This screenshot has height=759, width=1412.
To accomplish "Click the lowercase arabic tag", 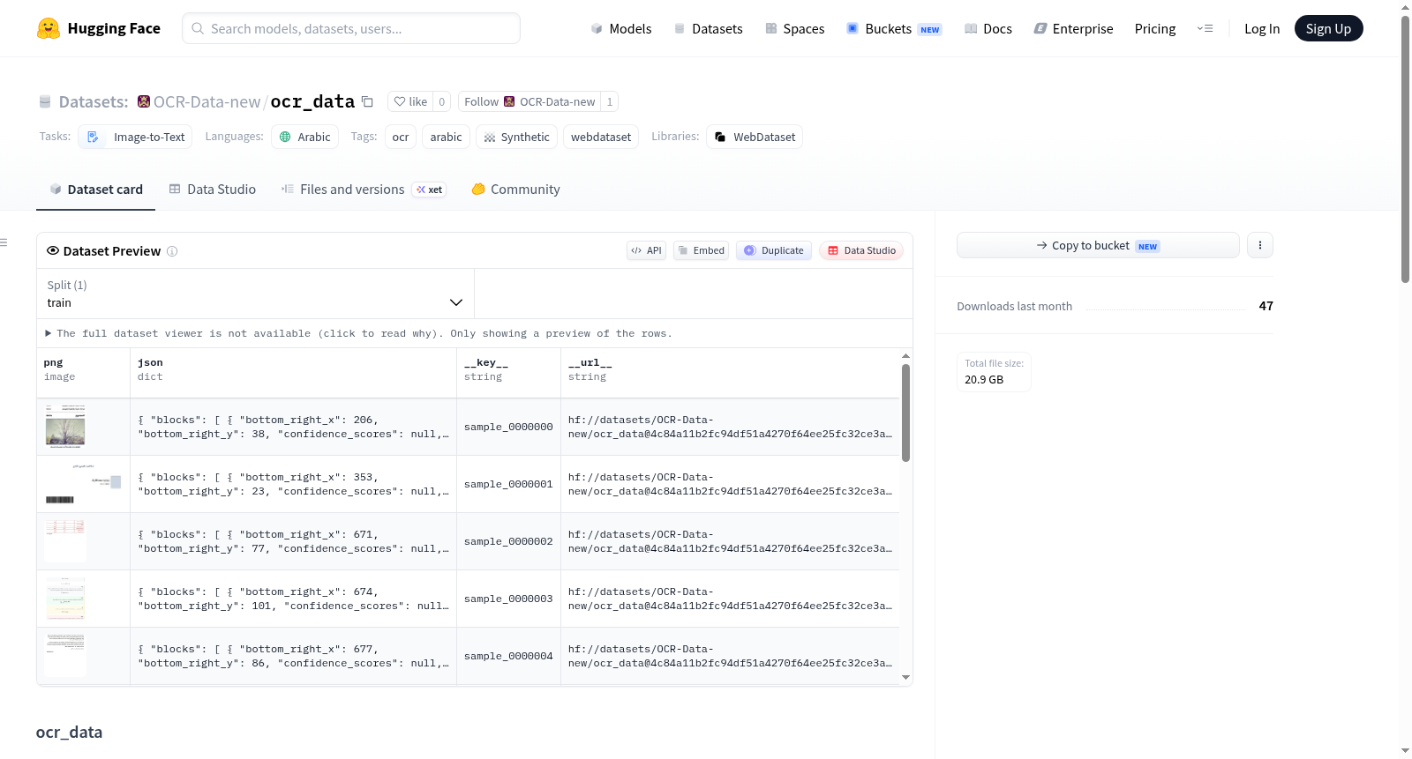I will coord(446,137).
